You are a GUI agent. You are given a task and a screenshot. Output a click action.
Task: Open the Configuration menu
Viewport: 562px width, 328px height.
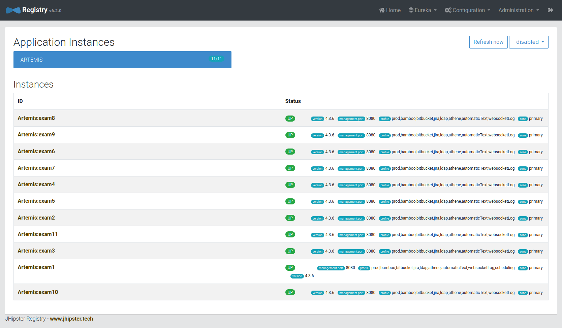(467, 10)
